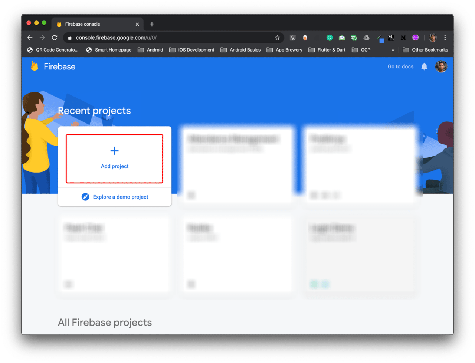Click the plain M Medium extension icon
The height and width of the screenshot is (363, 475).
(x=403, y=37)
